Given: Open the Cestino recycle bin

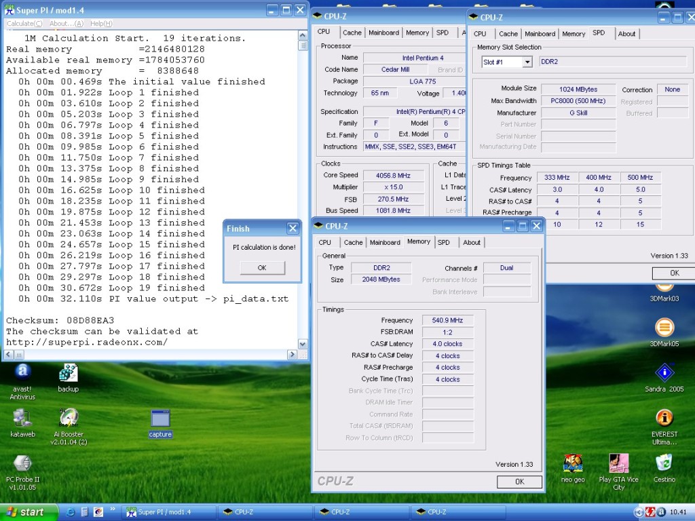Looking at the screenshot, I should [664, 468].
